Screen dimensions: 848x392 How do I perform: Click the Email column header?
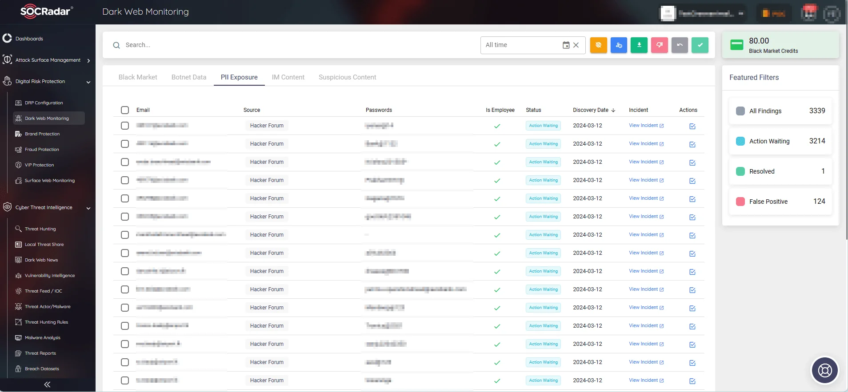143,110
